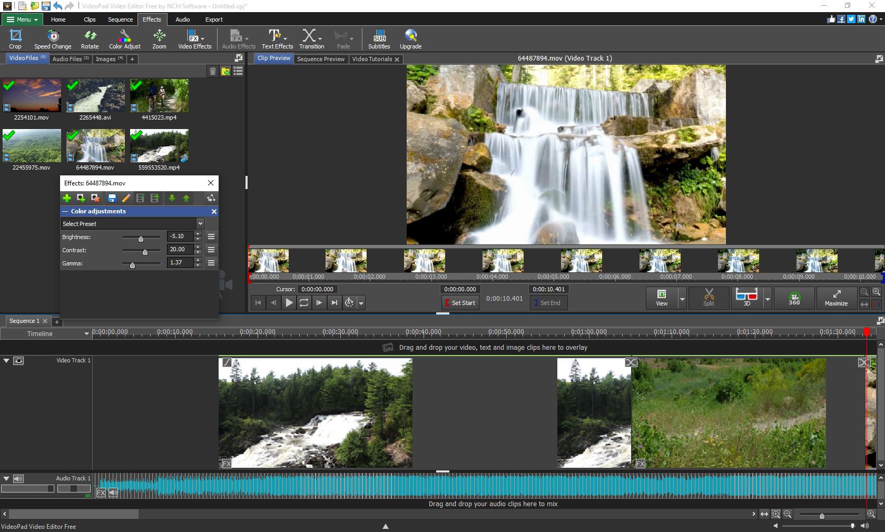
Task: Open the Color Adjust tool
Action: [124, 38]
